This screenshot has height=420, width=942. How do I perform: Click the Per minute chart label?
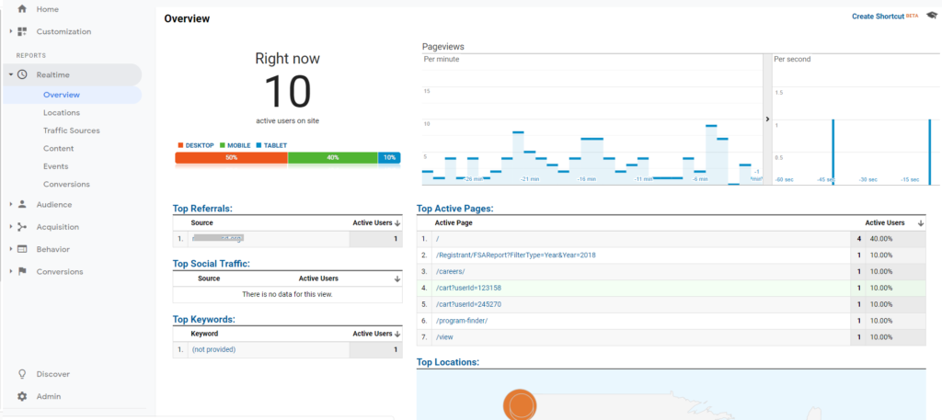442,60
